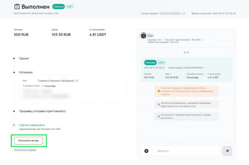Select the Оплачено step in timeline

26,73
